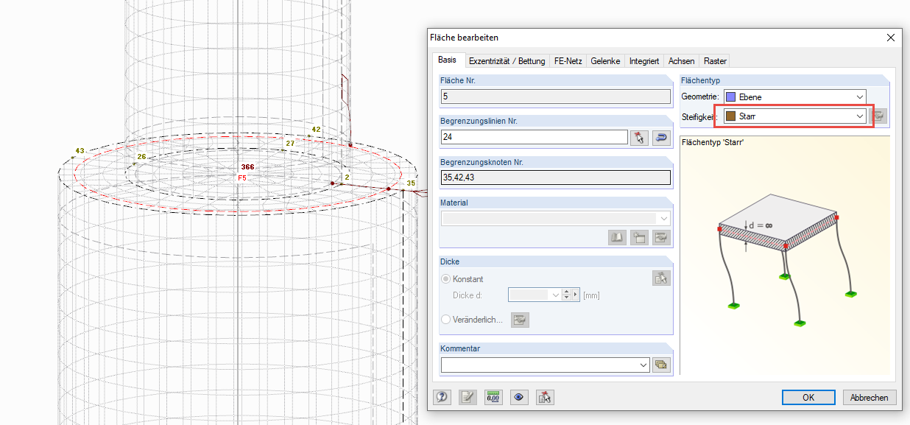Click the new material icon
The width and height of the screenshot is (910, 425).
pos(639,237)
